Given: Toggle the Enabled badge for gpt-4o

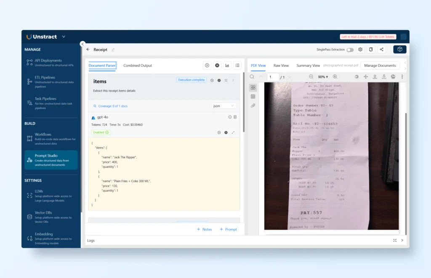Looking at the screenshot, I should [x=101, y=132].
